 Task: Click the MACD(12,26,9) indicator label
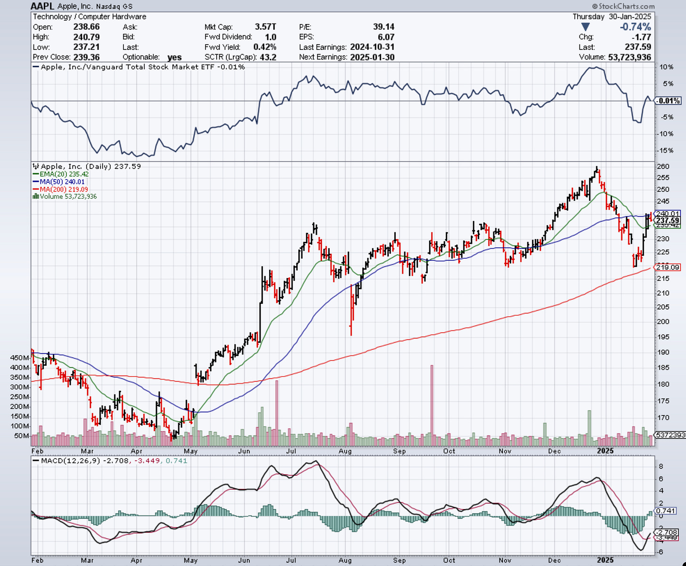click(x=71, y=460)
